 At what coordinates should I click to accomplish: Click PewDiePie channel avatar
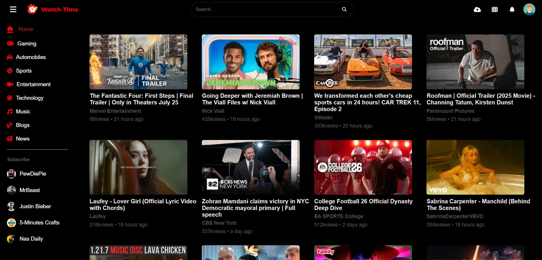tap(11, 174)
